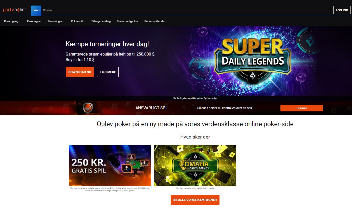Click the partypoker logo
Screen dimensions: 352x209
point(14,10)
